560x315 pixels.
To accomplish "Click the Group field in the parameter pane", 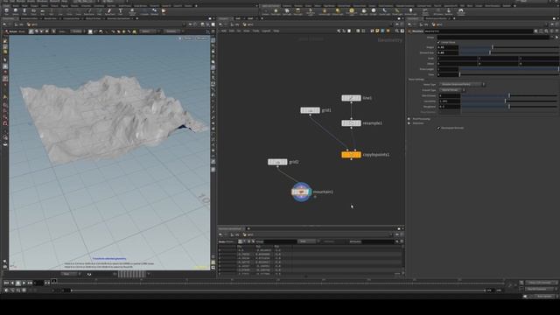I will coord(493,37).
